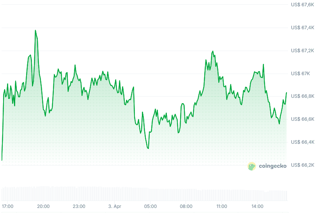Click the 23:00 time axis label
The image size is (322, 213).
pyautogui.click(x=79, y=206)
